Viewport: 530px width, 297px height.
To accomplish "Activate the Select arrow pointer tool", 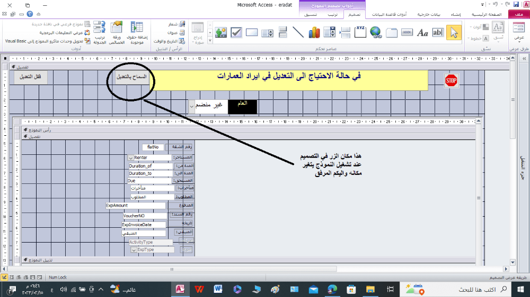I will [454, 33].
